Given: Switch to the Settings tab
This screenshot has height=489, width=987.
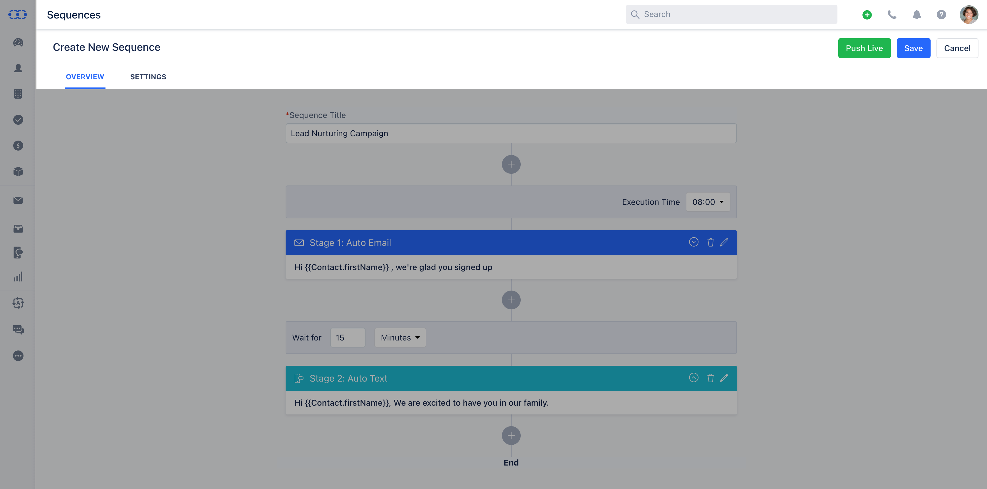Looking at the screenshot, I should (148, 77).
